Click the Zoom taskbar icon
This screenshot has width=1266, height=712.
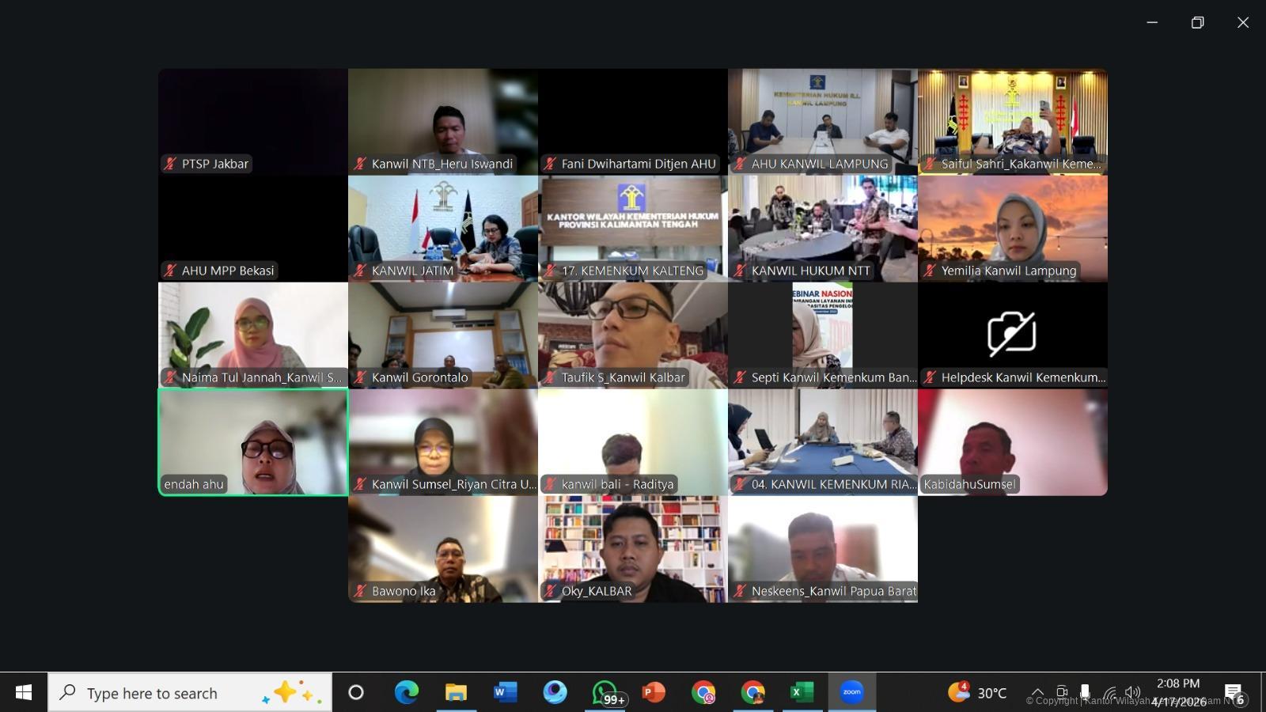pyautogui.click(x=851, y=693)
